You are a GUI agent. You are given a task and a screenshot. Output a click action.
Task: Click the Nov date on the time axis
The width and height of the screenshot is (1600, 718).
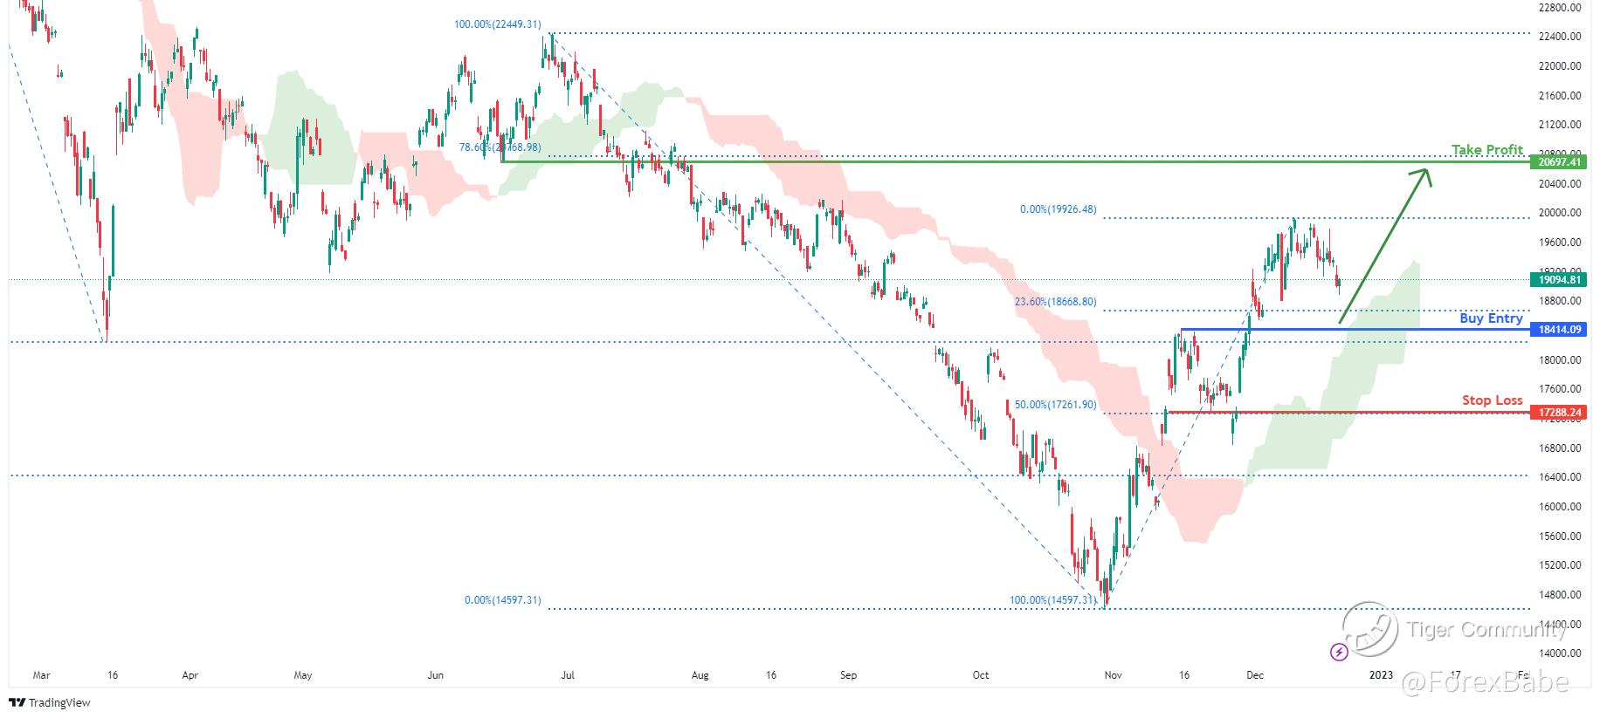[x=1113, y=675]
